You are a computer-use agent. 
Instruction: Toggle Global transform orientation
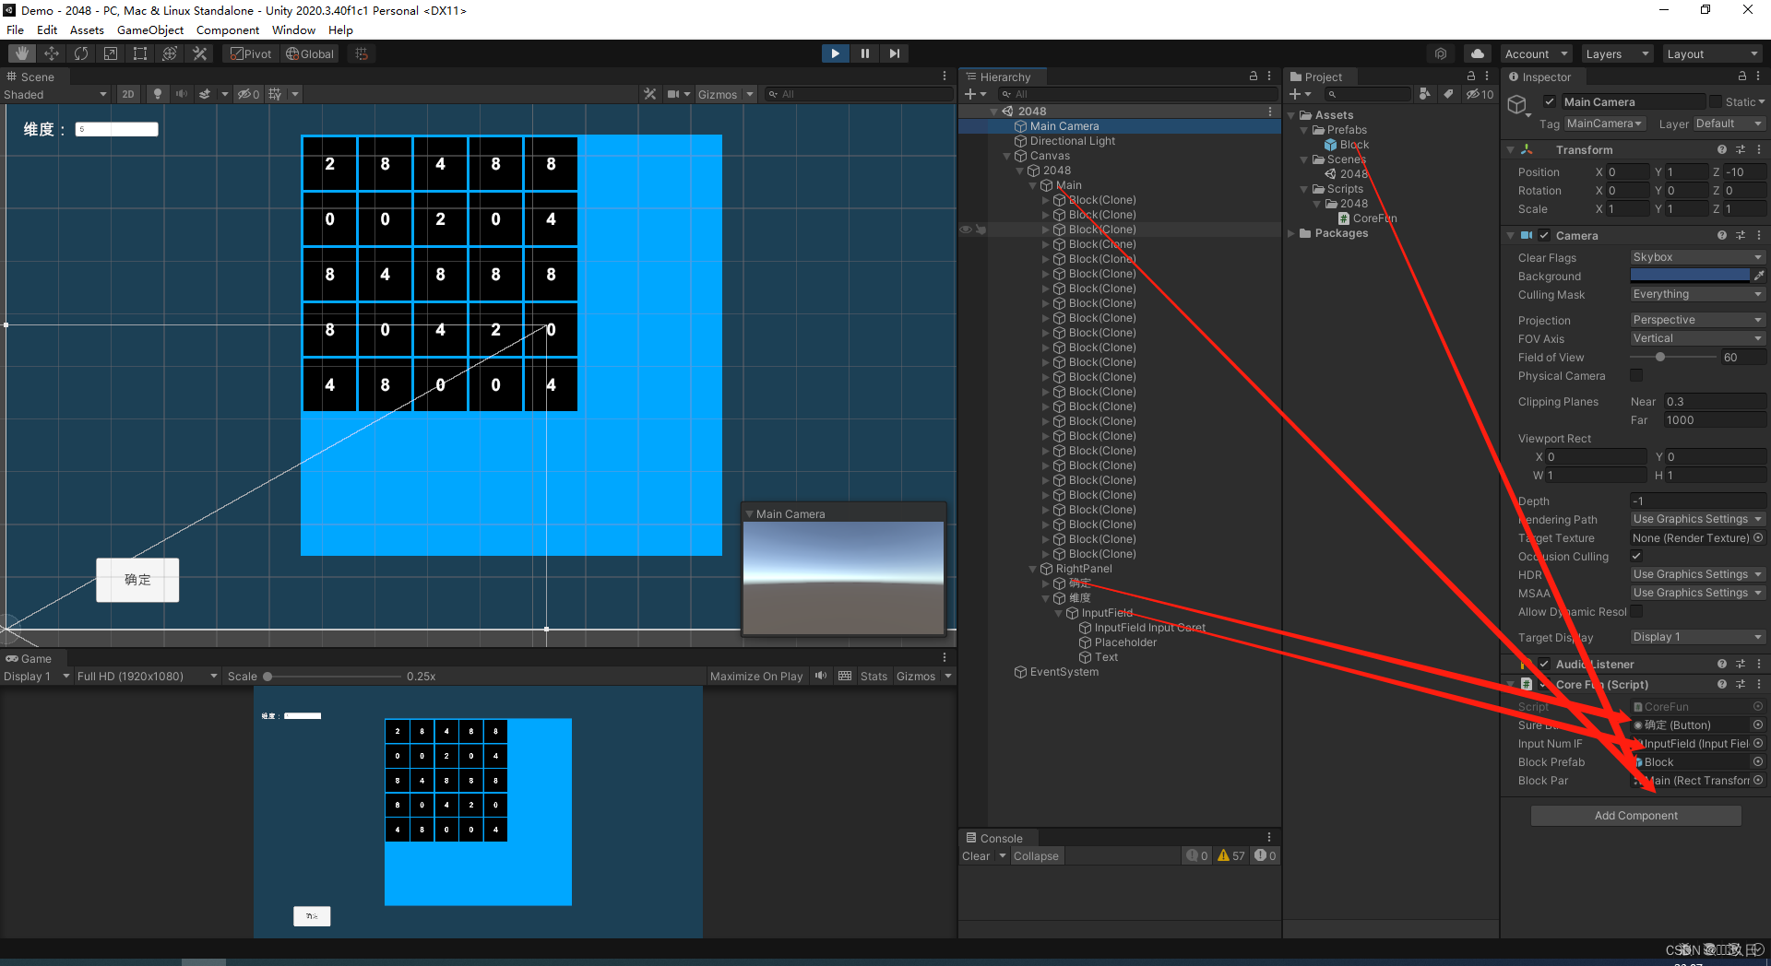tap(310, 53)
